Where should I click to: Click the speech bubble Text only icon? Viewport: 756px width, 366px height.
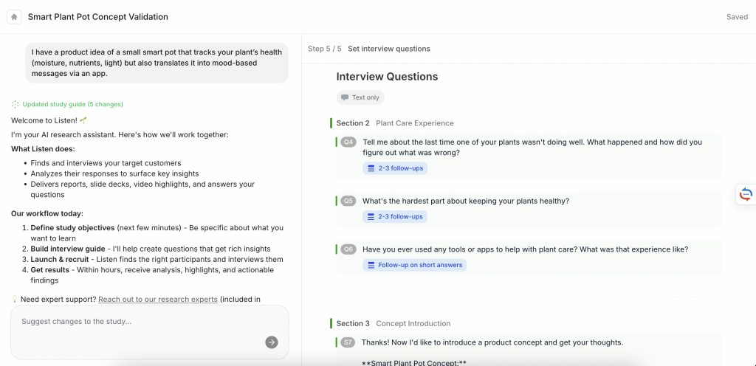click(345, 97)
